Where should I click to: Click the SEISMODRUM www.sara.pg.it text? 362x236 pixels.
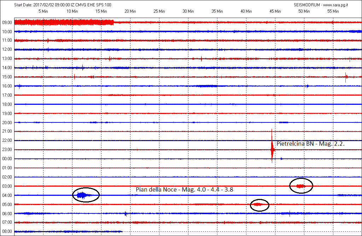pyautogui.click(x=321, y=5)
